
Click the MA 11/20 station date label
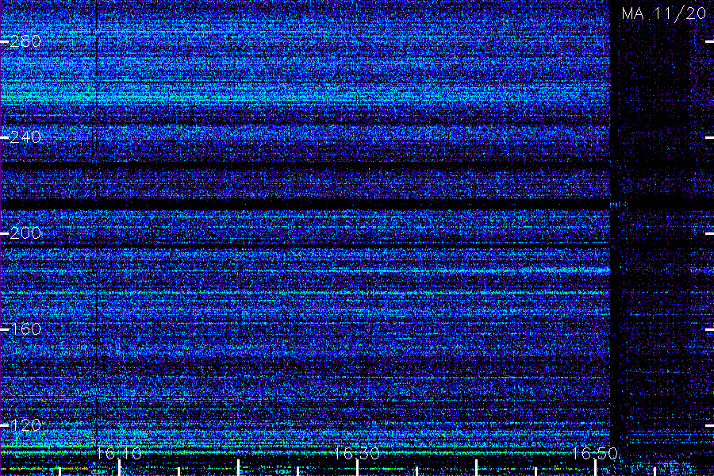[x=664, y=13]
